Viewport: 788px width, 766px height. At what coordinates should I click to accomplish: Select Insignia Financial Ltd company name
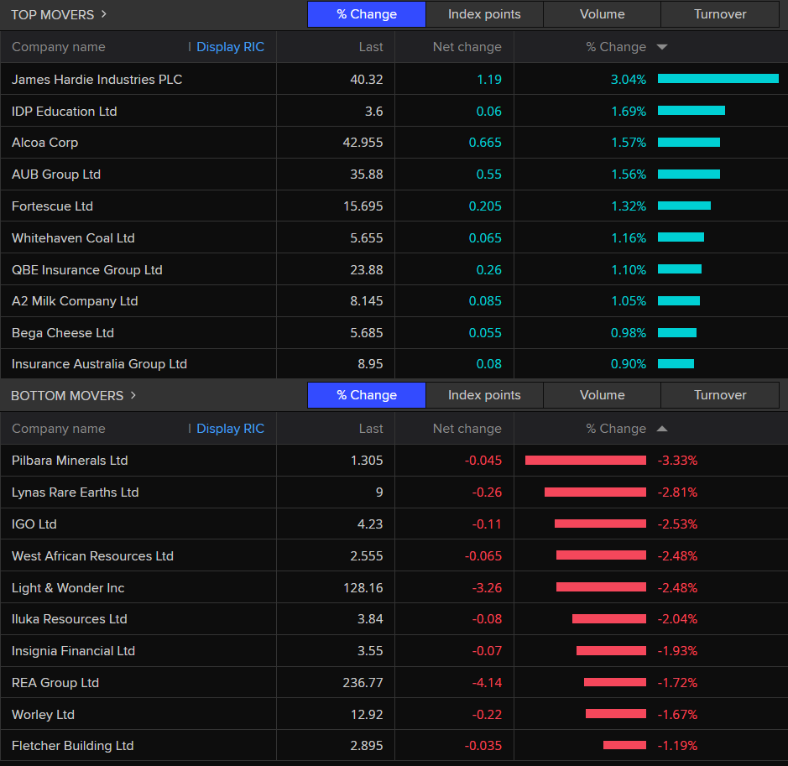click(73, 651)
